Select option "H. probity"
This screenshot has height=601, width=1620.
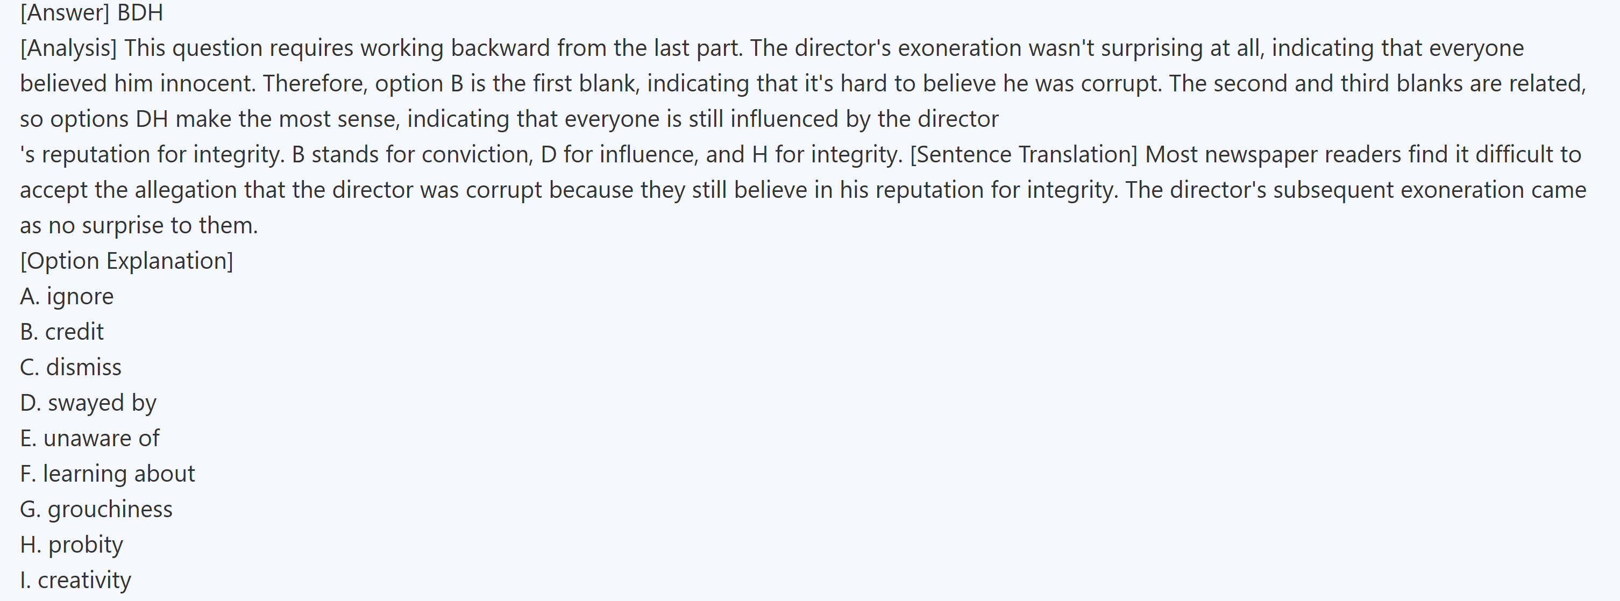click(71, 545)
